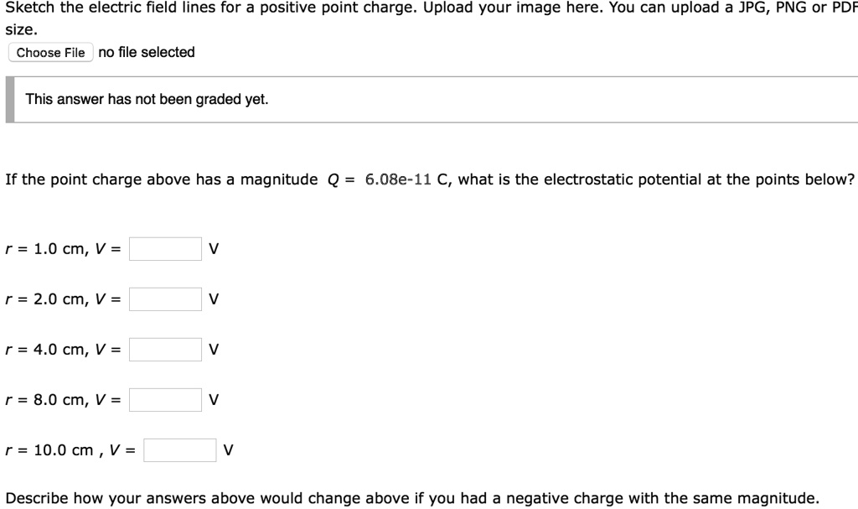Click the answer field for r = 10.0 cm
858x509 pixels.
[178, 449]
